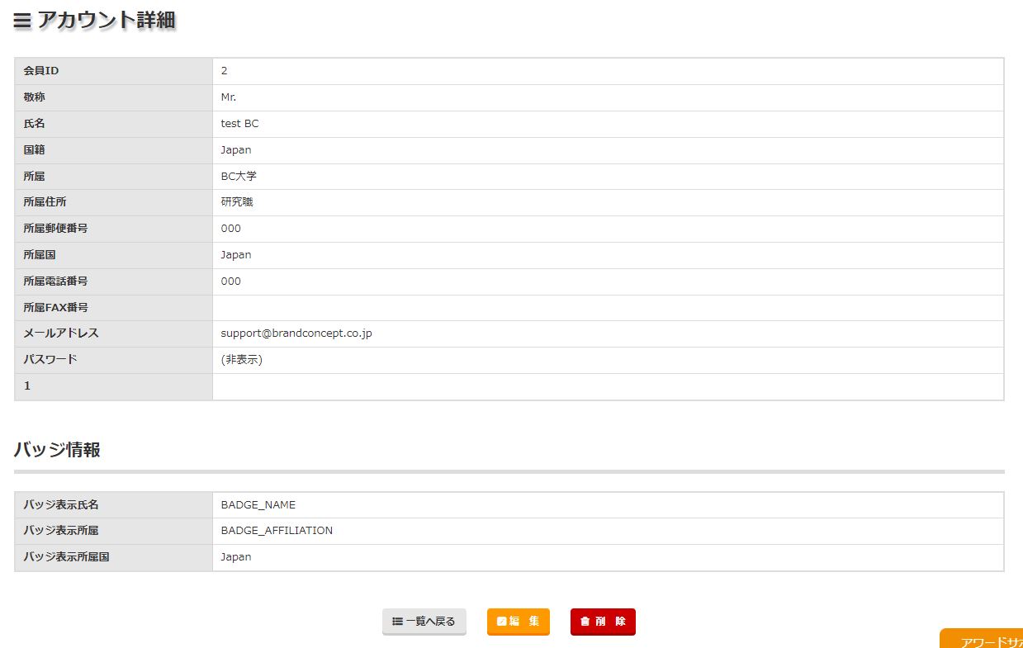Click the バッジ情報 section heading
The image size is (1023, 648).
(x=57, y=450)
